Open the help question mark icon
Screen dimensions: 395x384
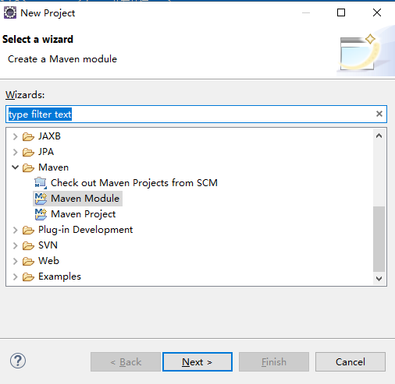[18, 361]
